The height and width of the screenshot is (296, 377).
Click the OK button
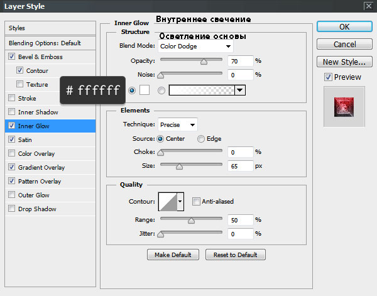tap(344, 26)
